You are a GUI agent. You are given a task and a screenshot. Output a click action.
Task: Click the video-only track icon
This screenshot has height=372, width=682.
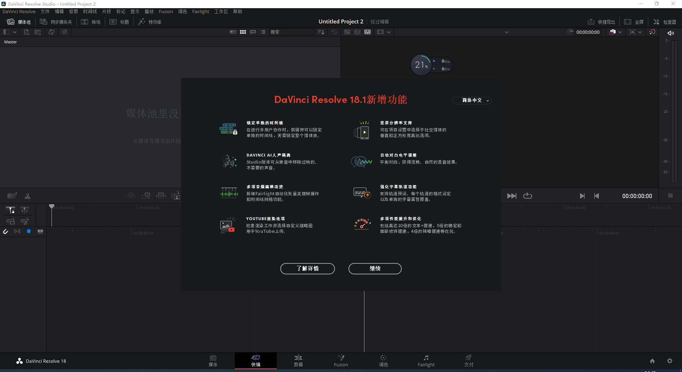pyautogui.click(x=10, y=221)
